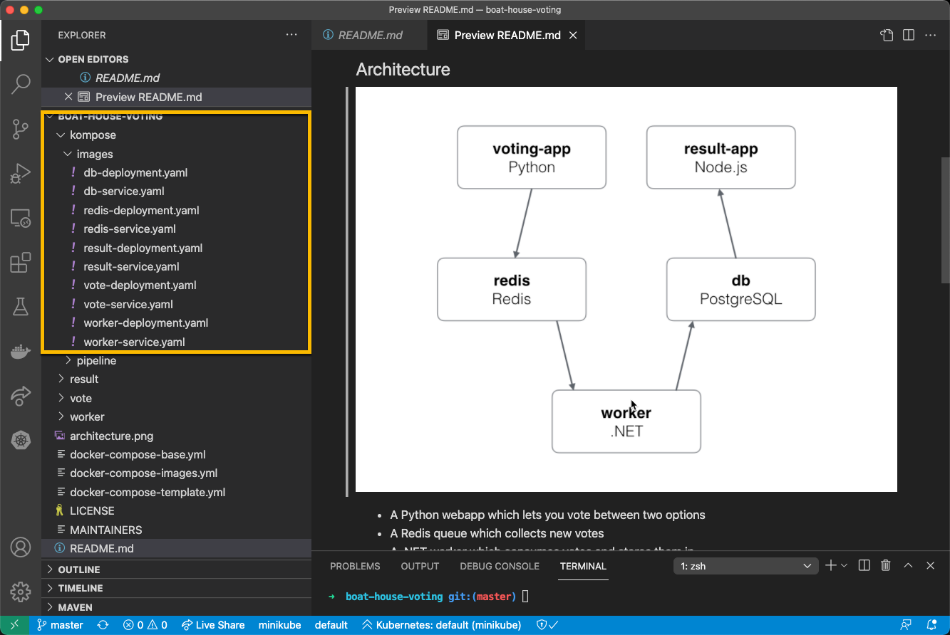
Task: Open the Search view icon
Action: click(x=20, y=84)
